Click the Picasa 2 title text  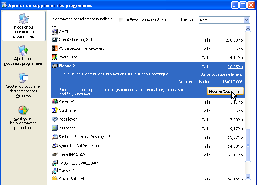click(67, 66)
